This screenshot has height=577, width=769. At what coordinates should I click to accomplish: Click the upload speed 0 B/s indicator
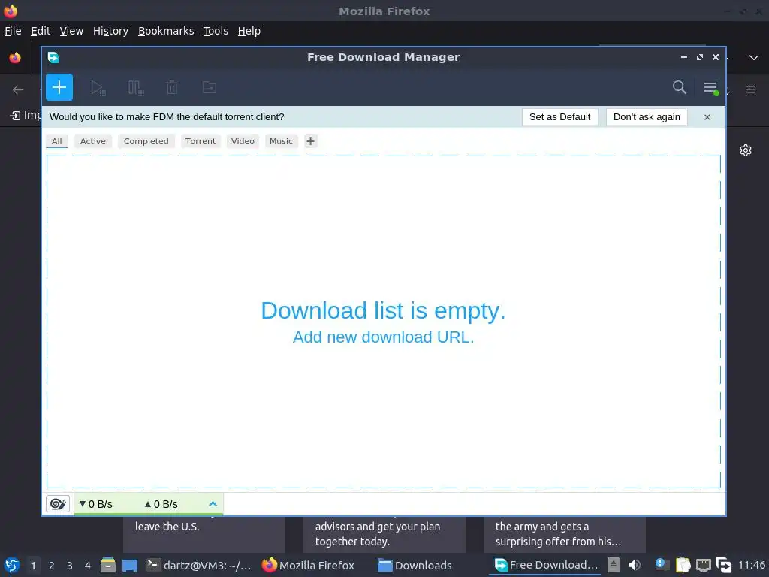pos(161,504)
